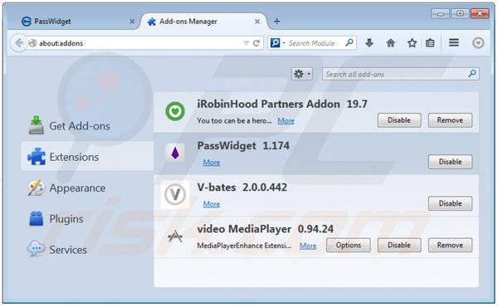
Task: Close the browser window
Action: point(480,13)
